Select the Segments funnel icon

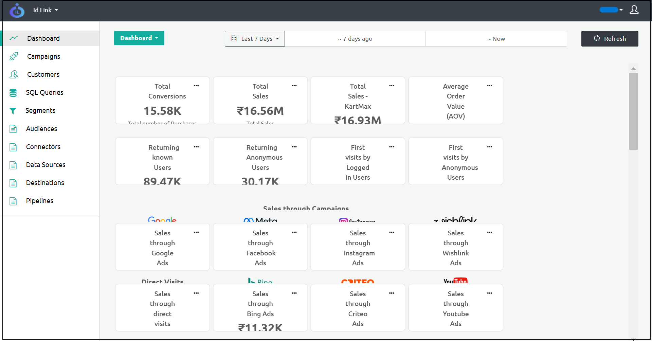[13, 110]
